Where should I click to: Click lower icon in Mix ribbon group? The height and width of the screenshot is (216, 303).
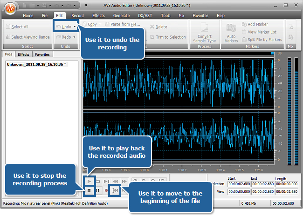point(291,37)
